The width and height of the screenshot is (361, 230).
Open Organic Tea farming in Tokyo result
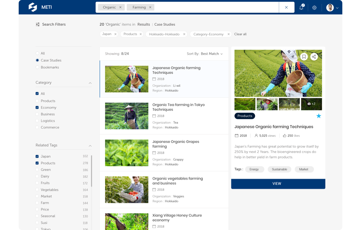(x=164, y=116)
